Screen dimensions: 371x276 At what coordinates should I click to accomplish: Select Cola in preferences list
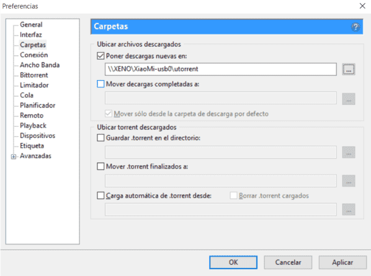click(27, 95)
